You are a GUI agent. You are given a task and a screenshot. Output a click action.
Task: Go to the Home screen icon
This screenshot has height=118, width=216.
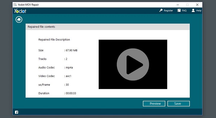coord(19,19)
